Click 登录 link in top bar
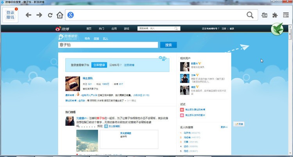The image size is (293, 157). tap(232, 29)
